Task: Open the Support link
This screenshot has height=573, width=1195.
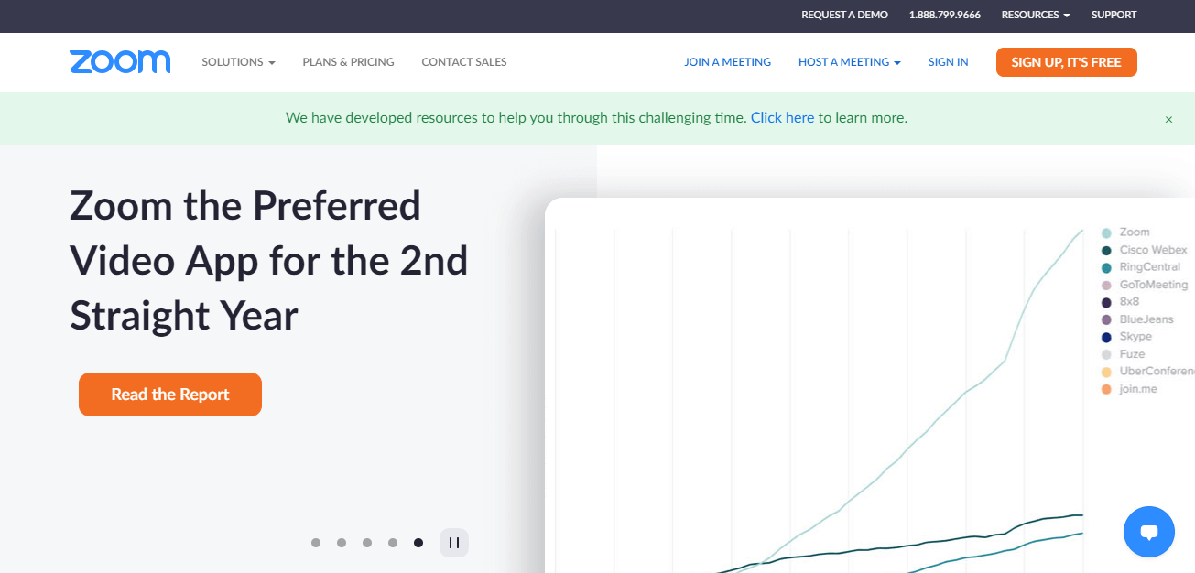Action: point(1114,15)
